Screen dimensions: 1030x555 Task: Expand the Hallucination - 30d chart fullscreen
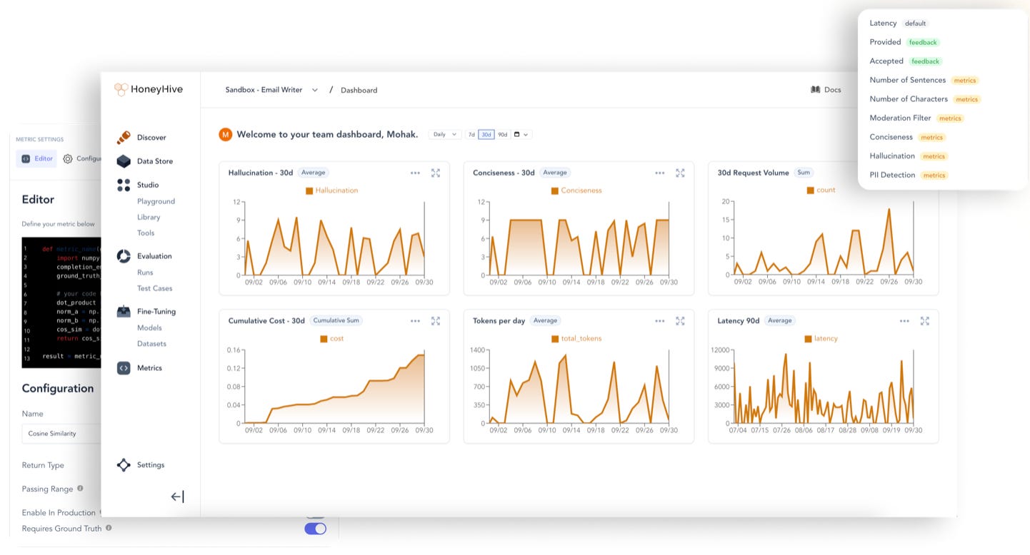(x=436, y=173)
